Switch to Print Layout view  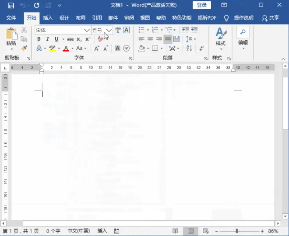(x=190, y=231)
